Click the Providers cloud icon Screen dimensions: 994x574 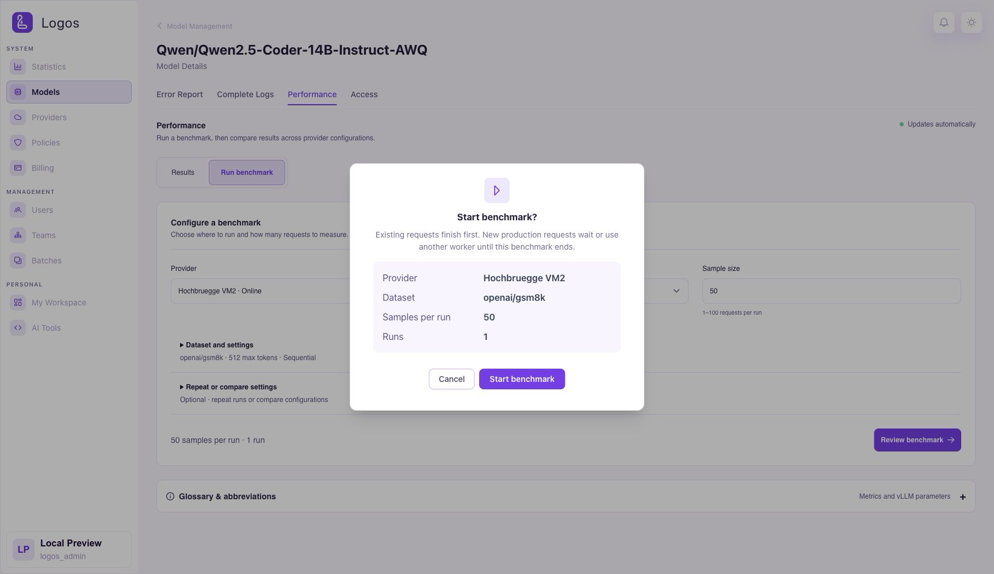click(x=18, y=117)
